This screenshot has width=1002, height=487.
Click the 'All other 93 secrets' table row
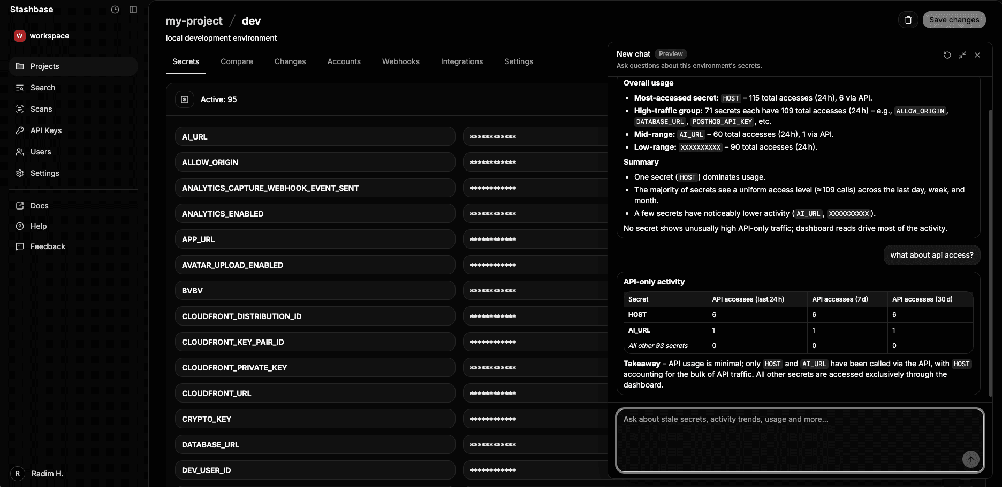coord(798,346)
